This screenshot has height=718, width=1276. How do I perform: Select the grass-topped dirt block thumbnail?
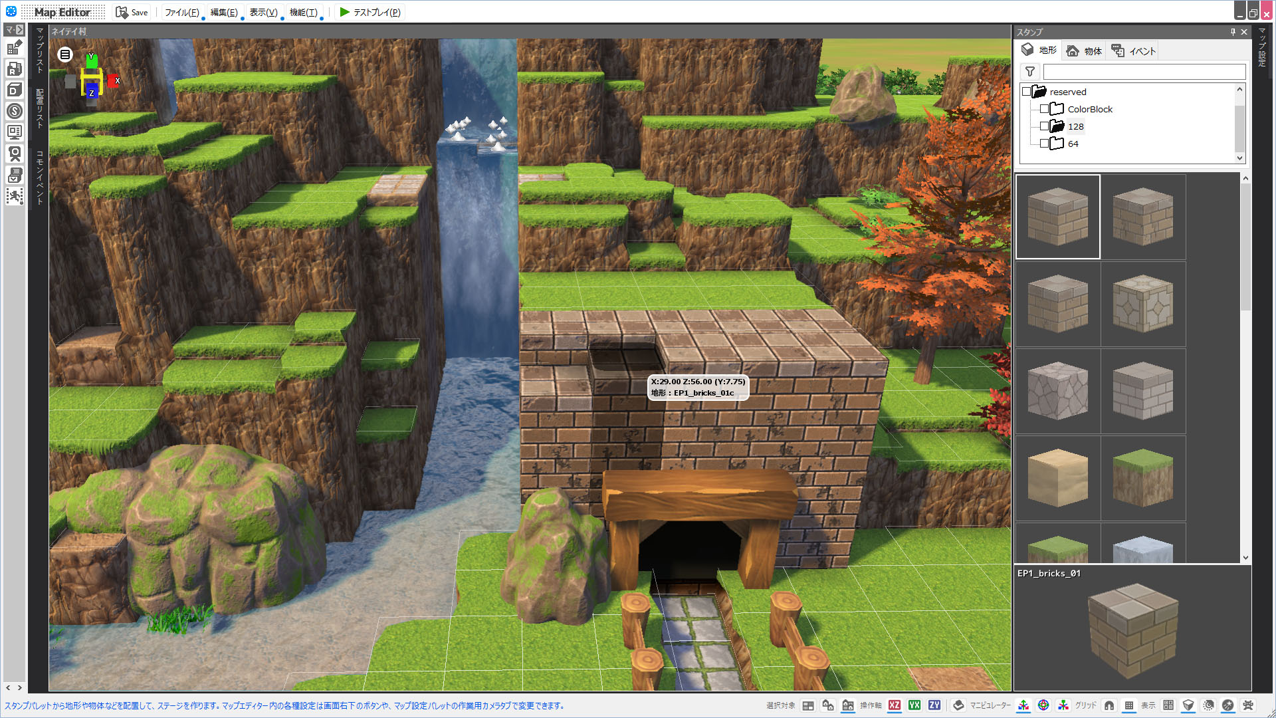click(1142, 477)
